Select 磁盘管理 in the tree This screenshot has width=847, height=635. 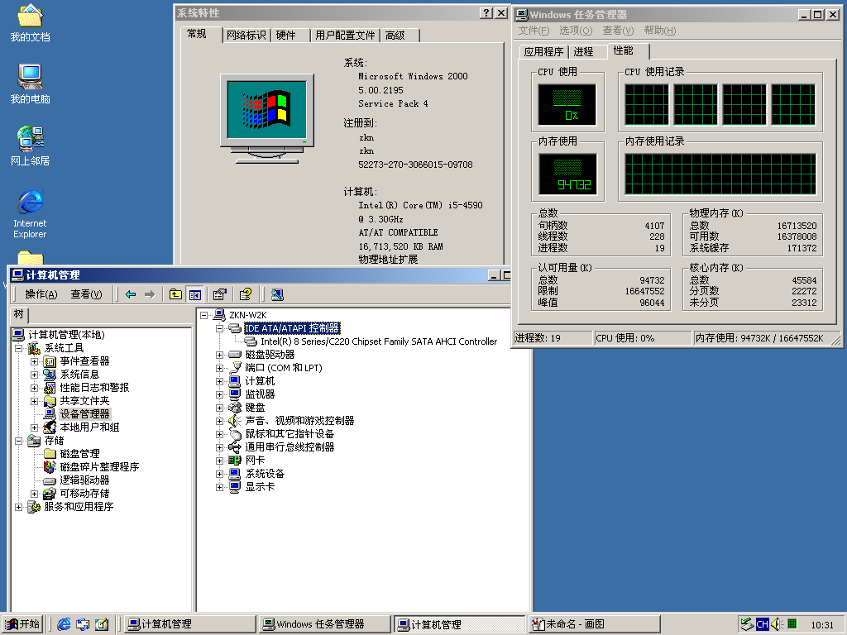click(x=80, y=454)
